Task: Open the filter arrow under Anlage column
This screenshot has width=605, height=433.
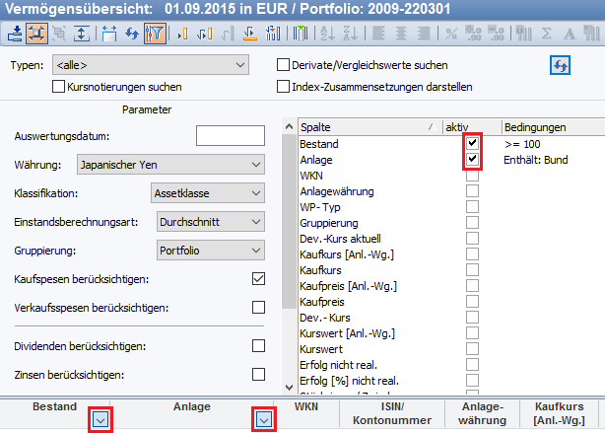Action: pos(263,421)
